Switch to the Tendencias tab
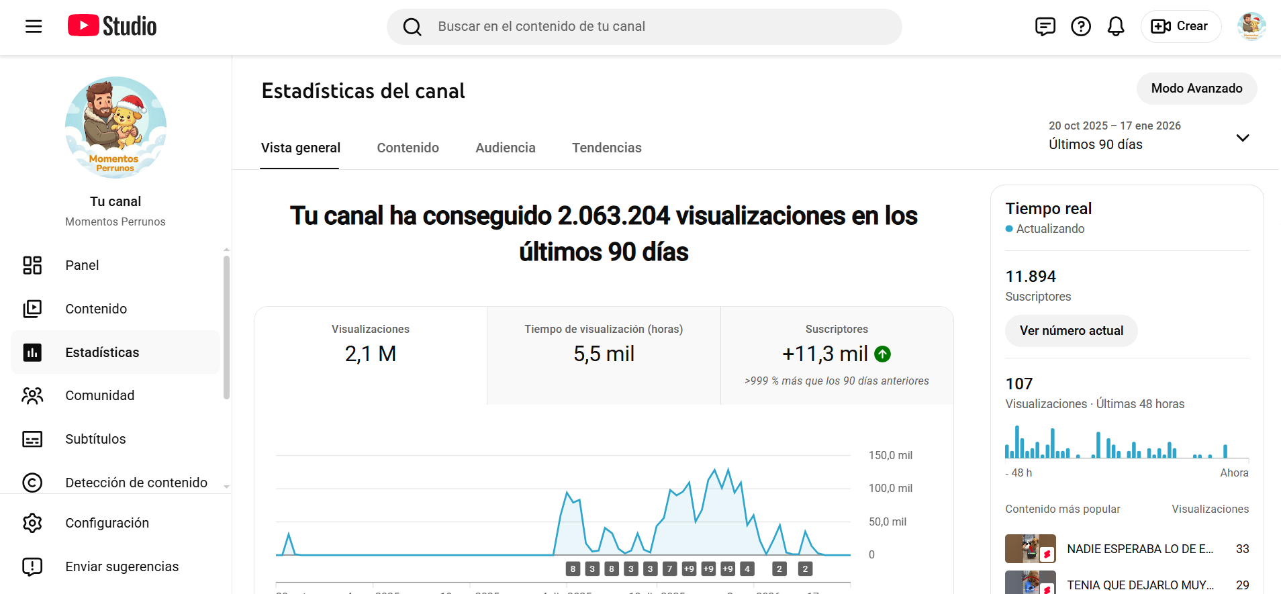 point(606,148)
